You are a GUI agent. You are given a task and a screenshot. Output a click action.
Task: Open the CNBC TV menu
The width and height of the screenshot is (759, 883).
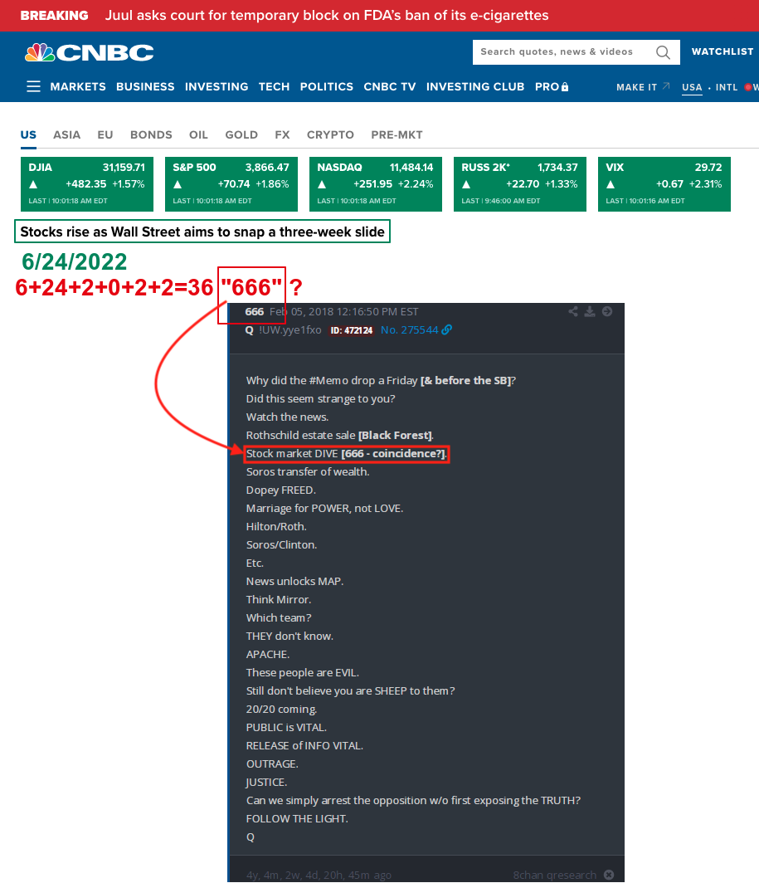point(390,86)
